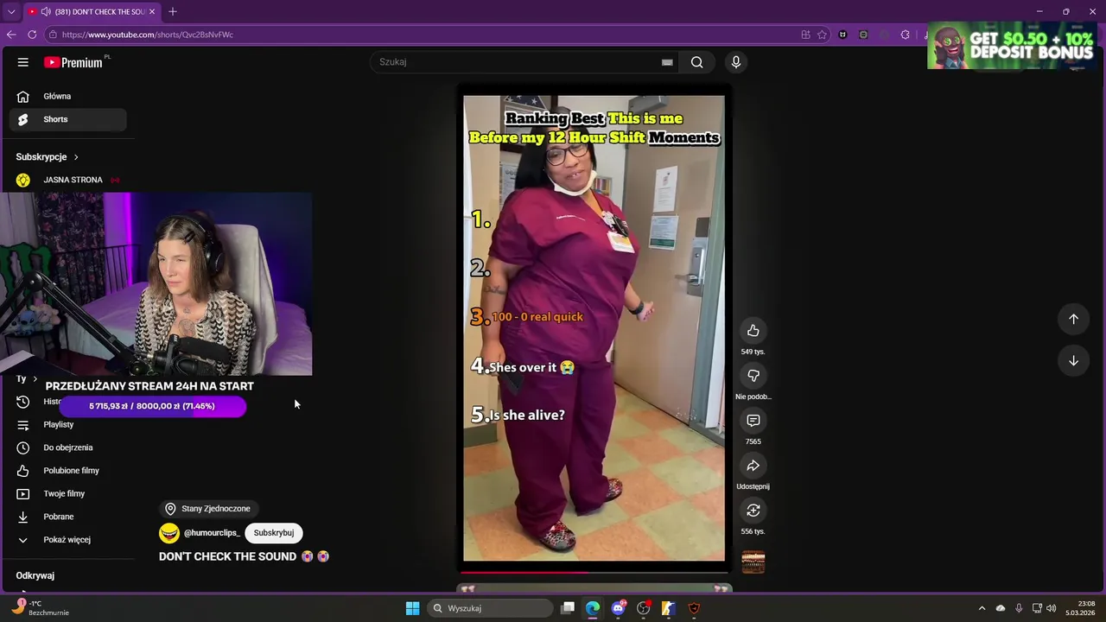Open the @humourclips_ channel link
1106x622 pixels.
click(x=212, y=533)
